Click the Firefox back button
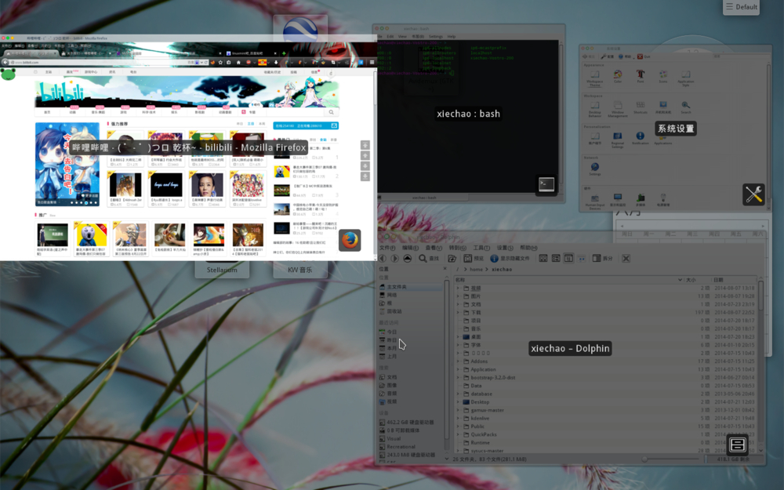This screenshot has height=490, width=784. 5,63
